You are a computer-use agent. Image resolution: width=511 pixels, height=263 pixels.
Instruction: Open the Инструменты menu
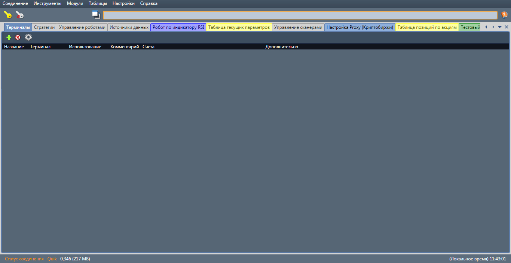(x=48, y=3)
